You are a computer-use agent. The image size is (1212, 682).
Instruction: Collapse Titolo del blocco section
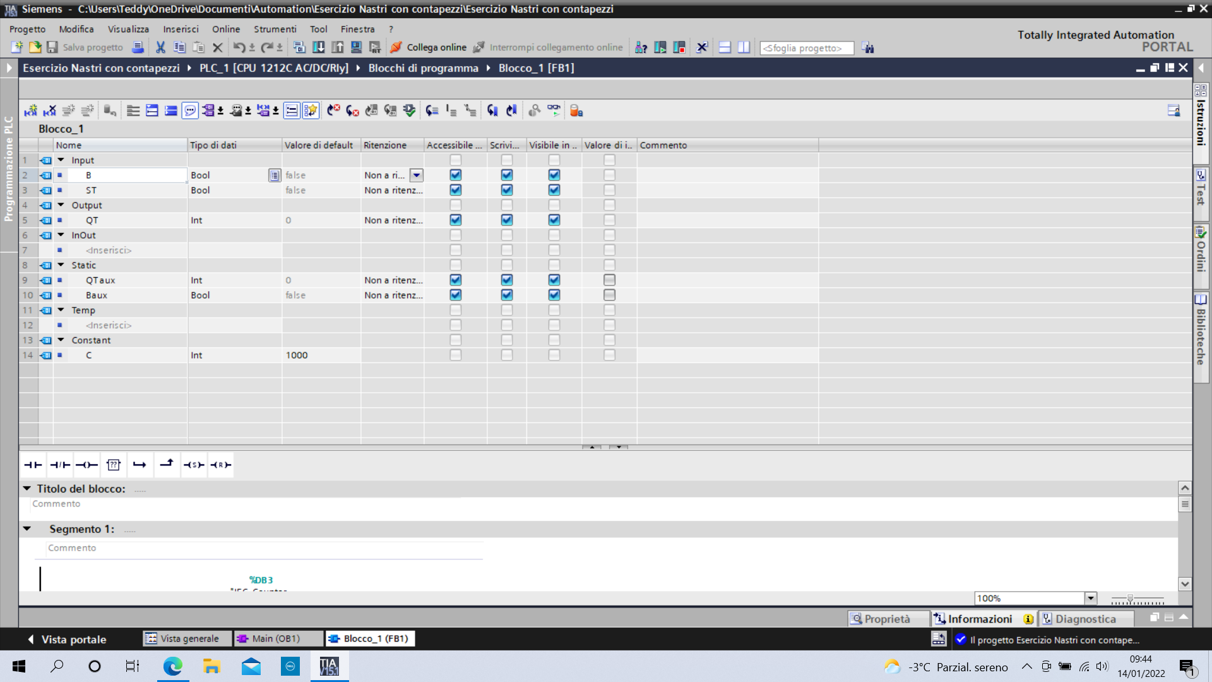(x=27, y=488)
